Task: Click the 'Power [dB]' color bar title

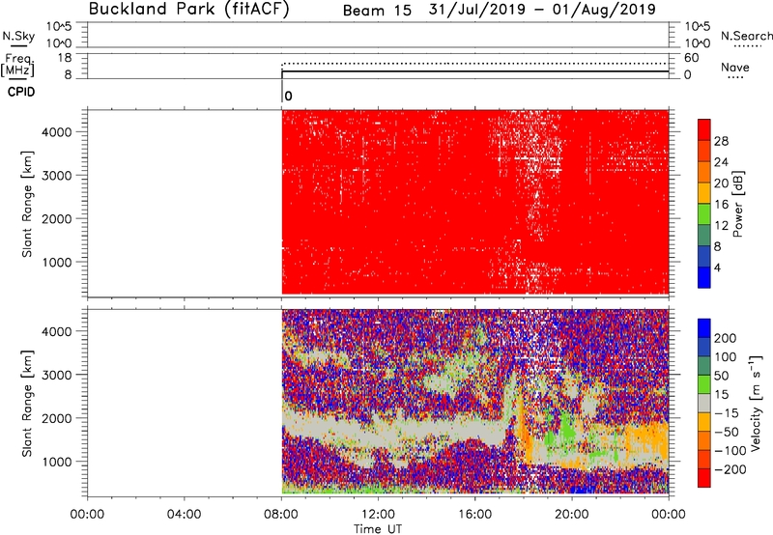Action: coord(737,204)
